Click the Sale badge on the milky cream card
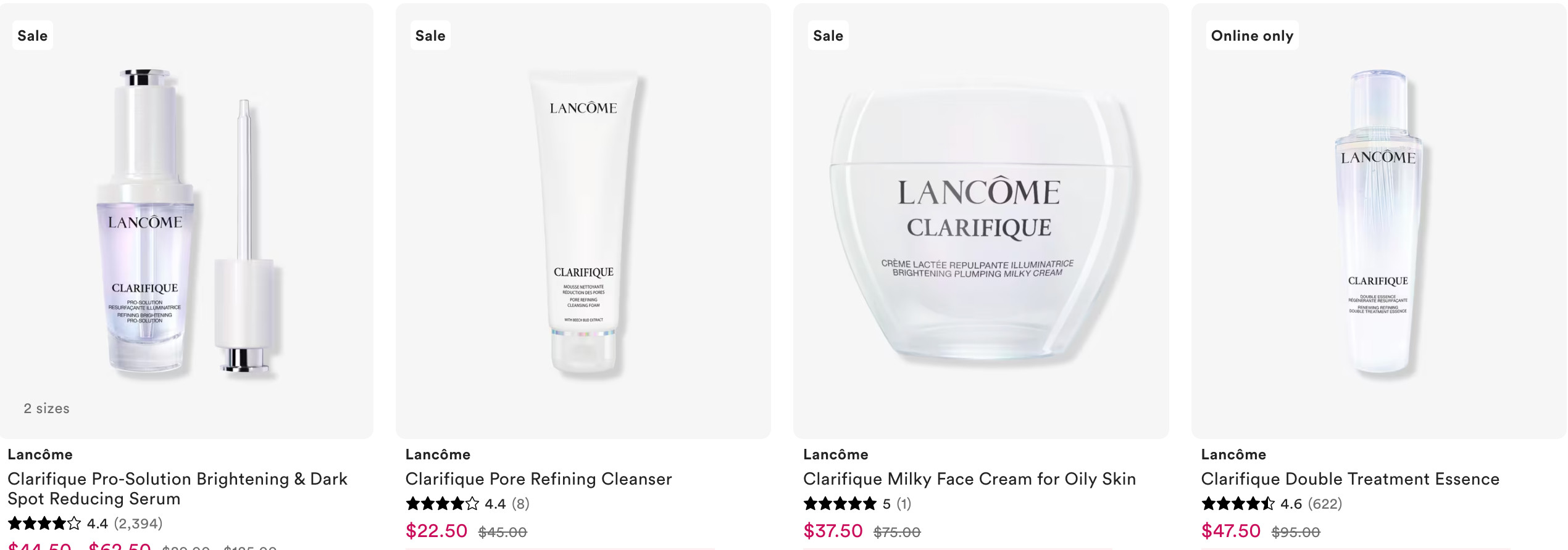Screen dimensions: 1568x550 click(x=828, y=36)
